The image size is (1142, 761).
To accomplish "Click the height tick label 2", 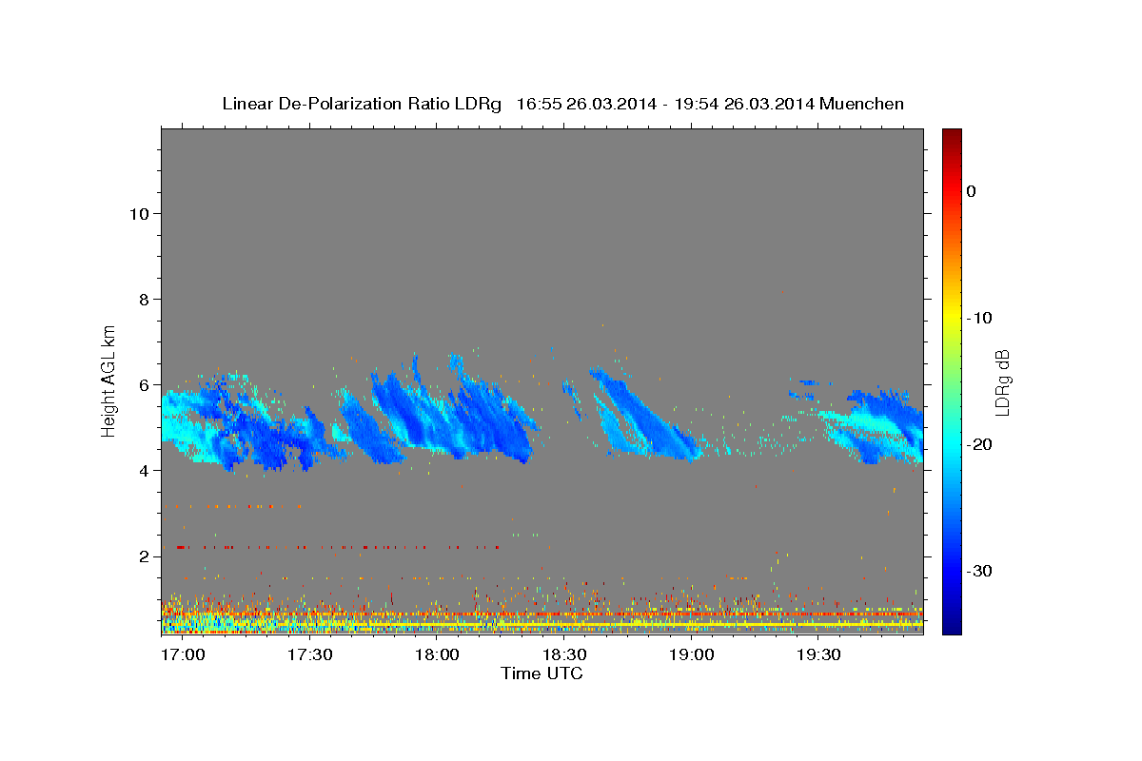I will pos(144,556).
